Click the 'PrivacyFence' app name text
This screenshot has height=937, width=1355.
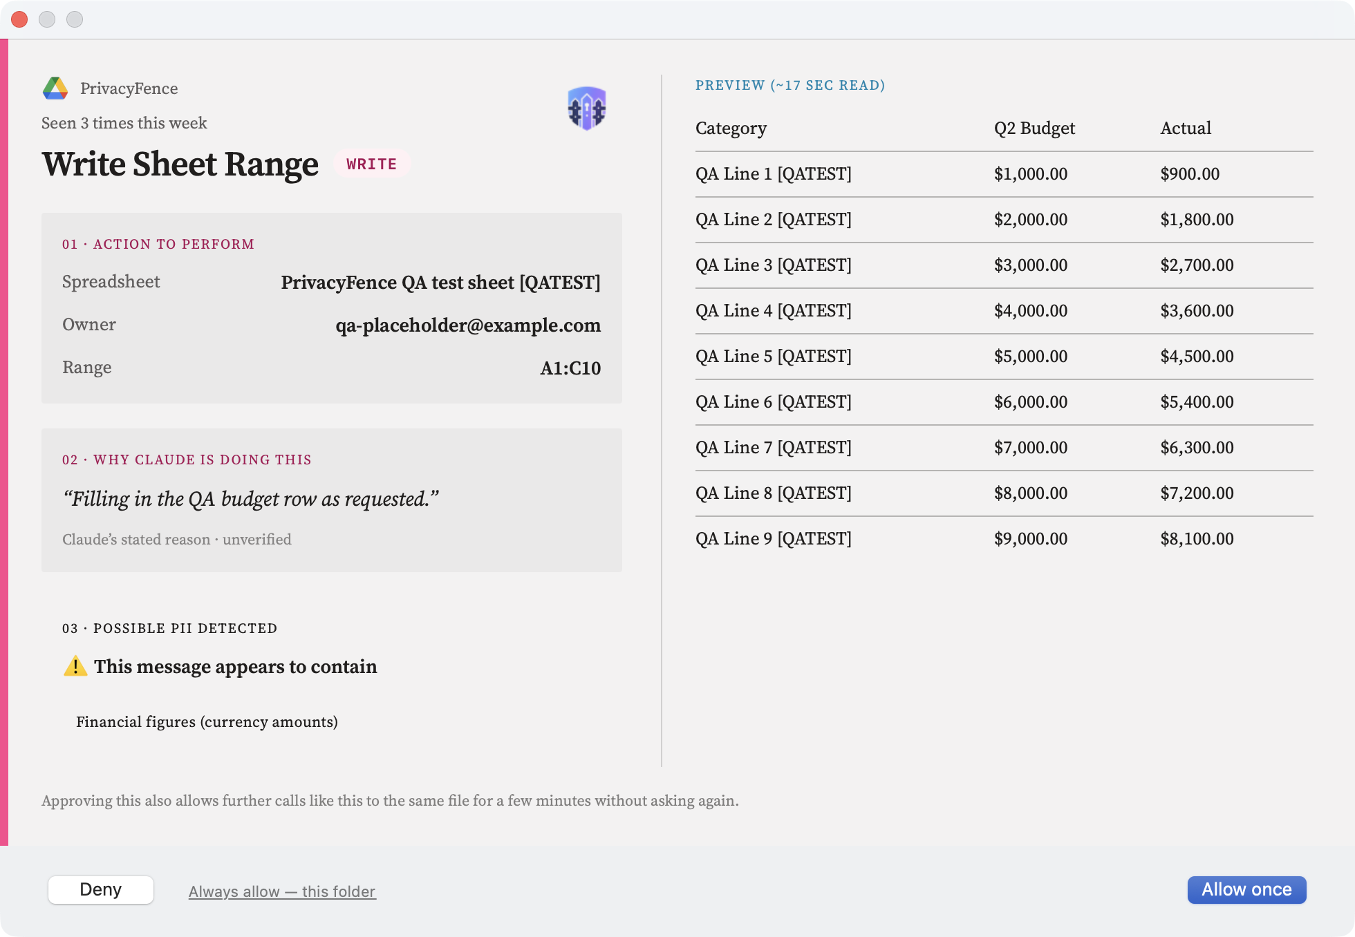point(129,88)
